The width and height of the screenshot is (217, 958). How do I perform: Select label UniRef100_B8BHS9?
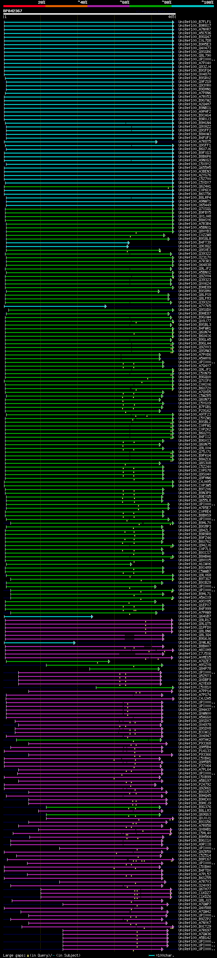point(194,516)
